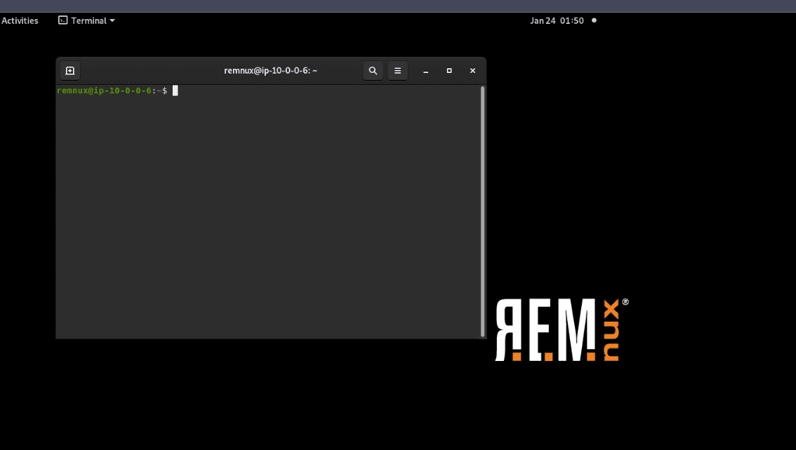Maximize the terminal window

click(x=449, y=71)
